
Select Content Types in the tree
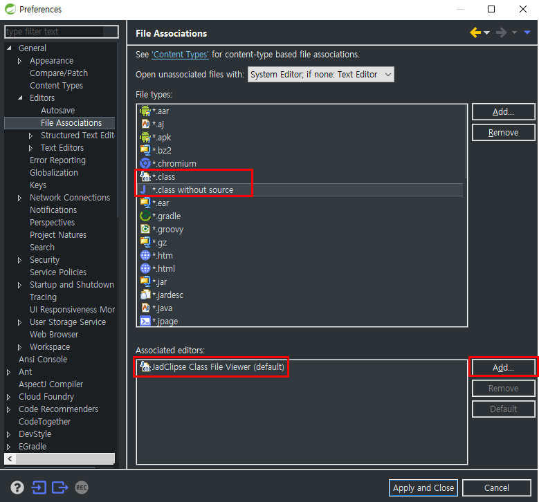pos(56,86)
